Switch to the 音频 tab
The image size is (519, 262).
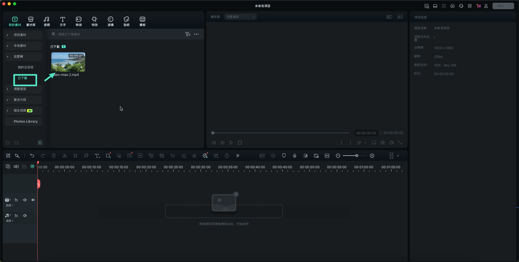click(47, 21)
